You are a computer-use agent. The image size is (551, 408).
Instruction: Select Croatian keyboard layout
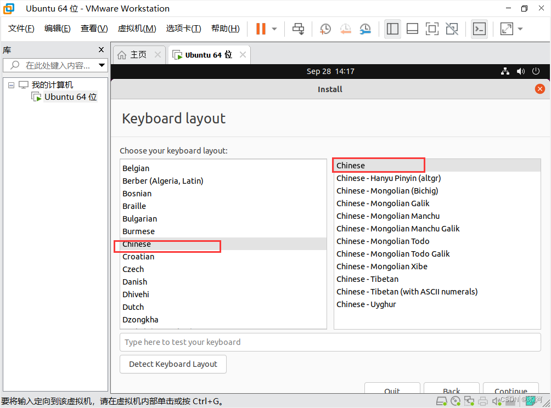[x=223, y=257]
